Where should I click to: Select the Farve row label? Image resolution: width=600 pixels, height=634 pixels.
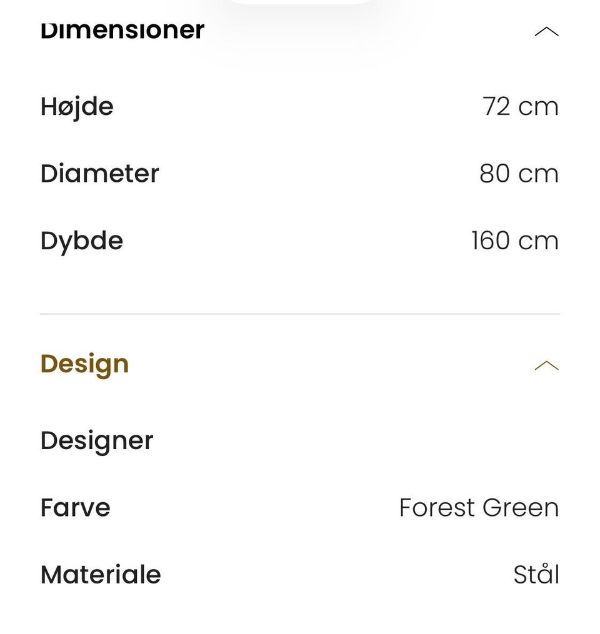pos(75,508)
